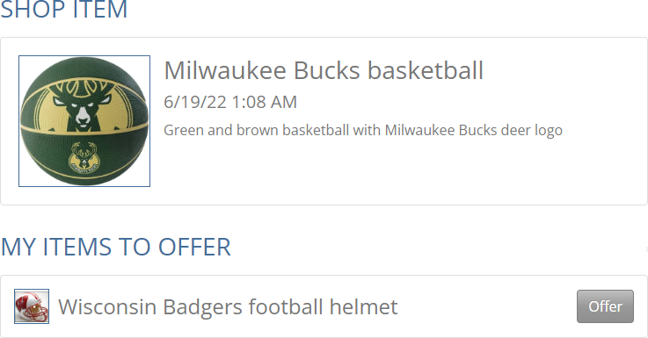Select the Wisconsin Badgers football helmet name
Image resolution: width=648 pixels, height=338 pixels.
coord(228,306)
